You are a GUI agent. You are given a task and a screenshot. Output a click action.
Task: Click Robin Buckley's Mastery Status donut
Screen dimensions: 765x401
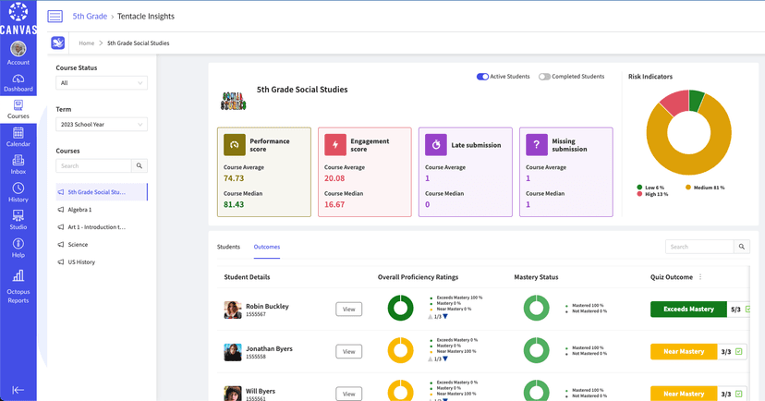(536, 308)
